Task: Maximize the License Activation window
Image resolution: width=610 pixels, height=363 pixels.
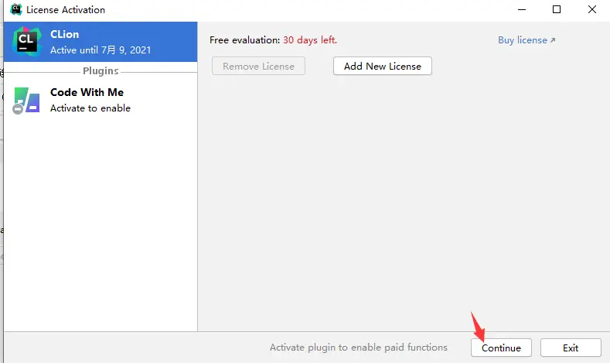Action: click(557, 9)
